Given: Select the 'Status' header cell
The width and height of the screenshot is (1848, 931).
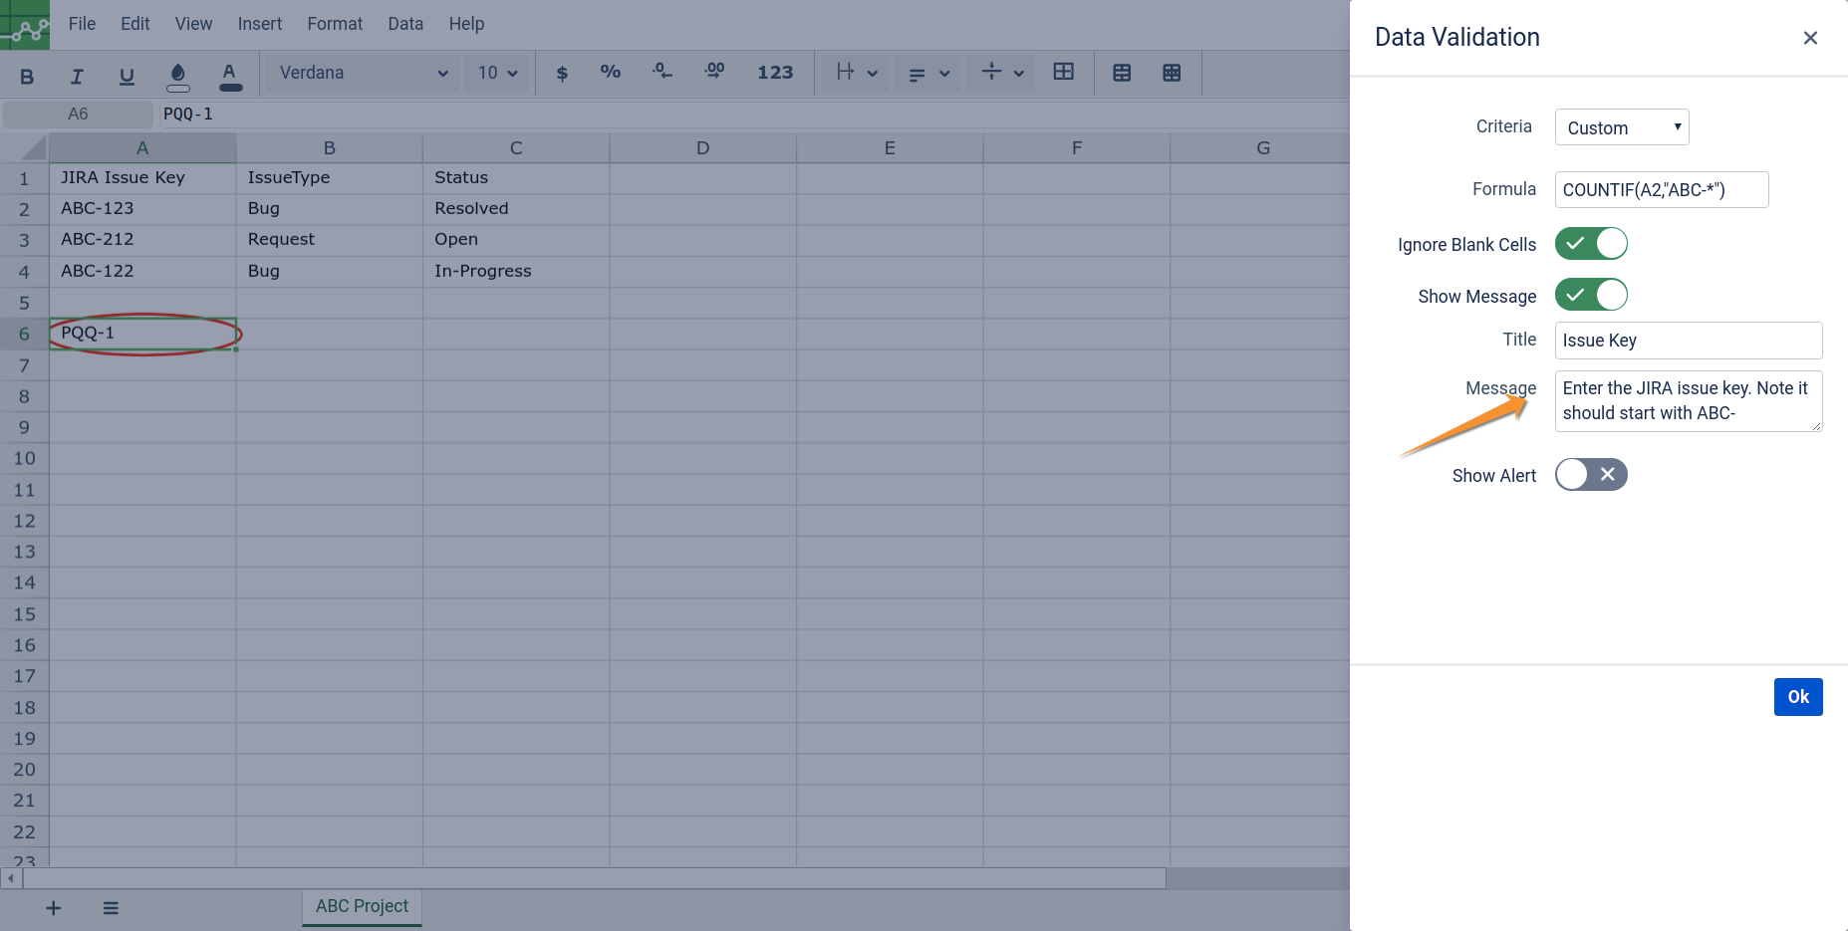Looking at the screenshot, I should tap(516, 178).
